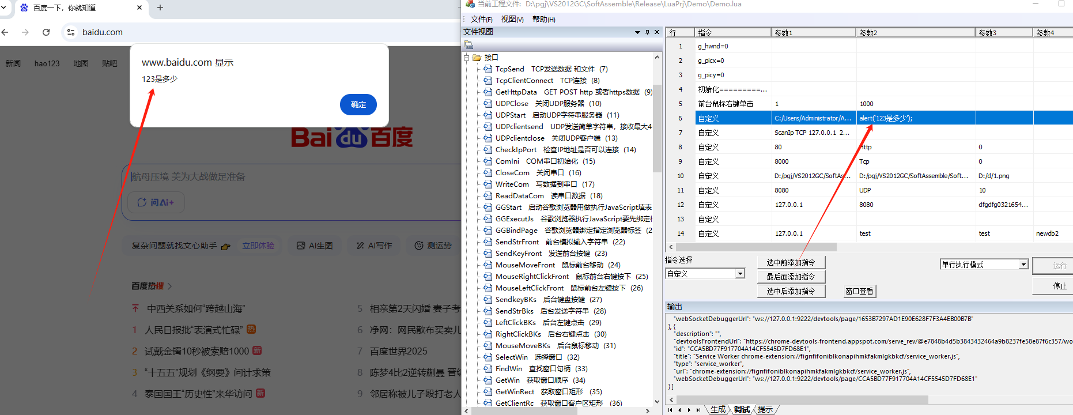1073x415 pixels.
Task: Jump to last output tab arrow
Action: click(x=698, y=410)
